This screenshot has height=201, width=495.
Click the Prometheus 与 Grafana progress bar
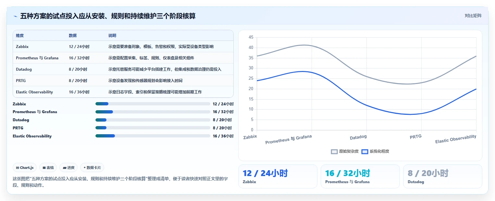pyautogui.click(x=153, y=112)
